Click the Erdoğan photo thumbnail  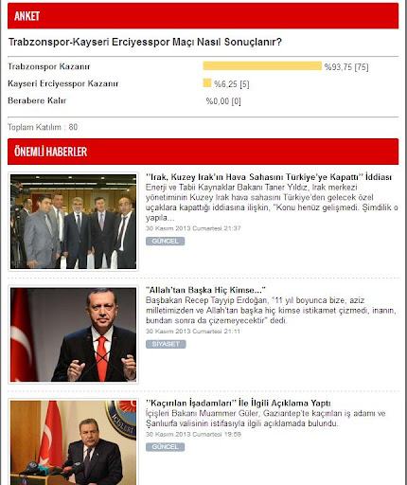click(x=73, y=334)
